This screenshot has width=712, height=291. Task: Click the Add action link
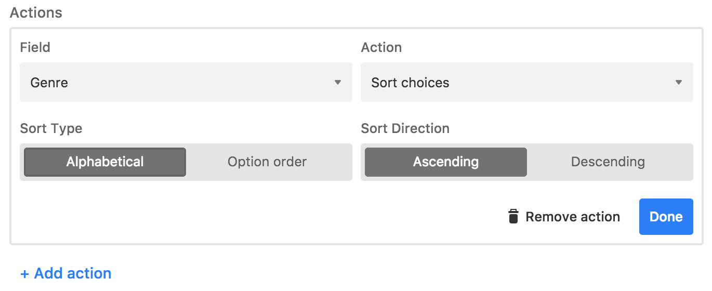click(x=66, y=273)
